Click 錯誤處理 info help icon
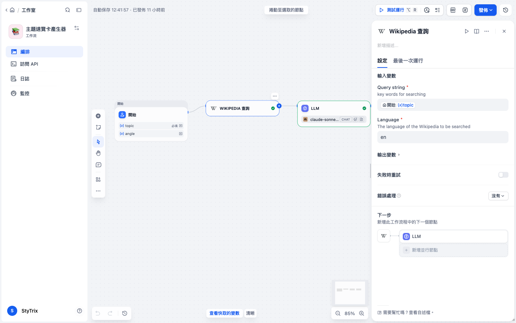Image resolution: width=516 pixels, height=323 pixels. tap(399, 196)
